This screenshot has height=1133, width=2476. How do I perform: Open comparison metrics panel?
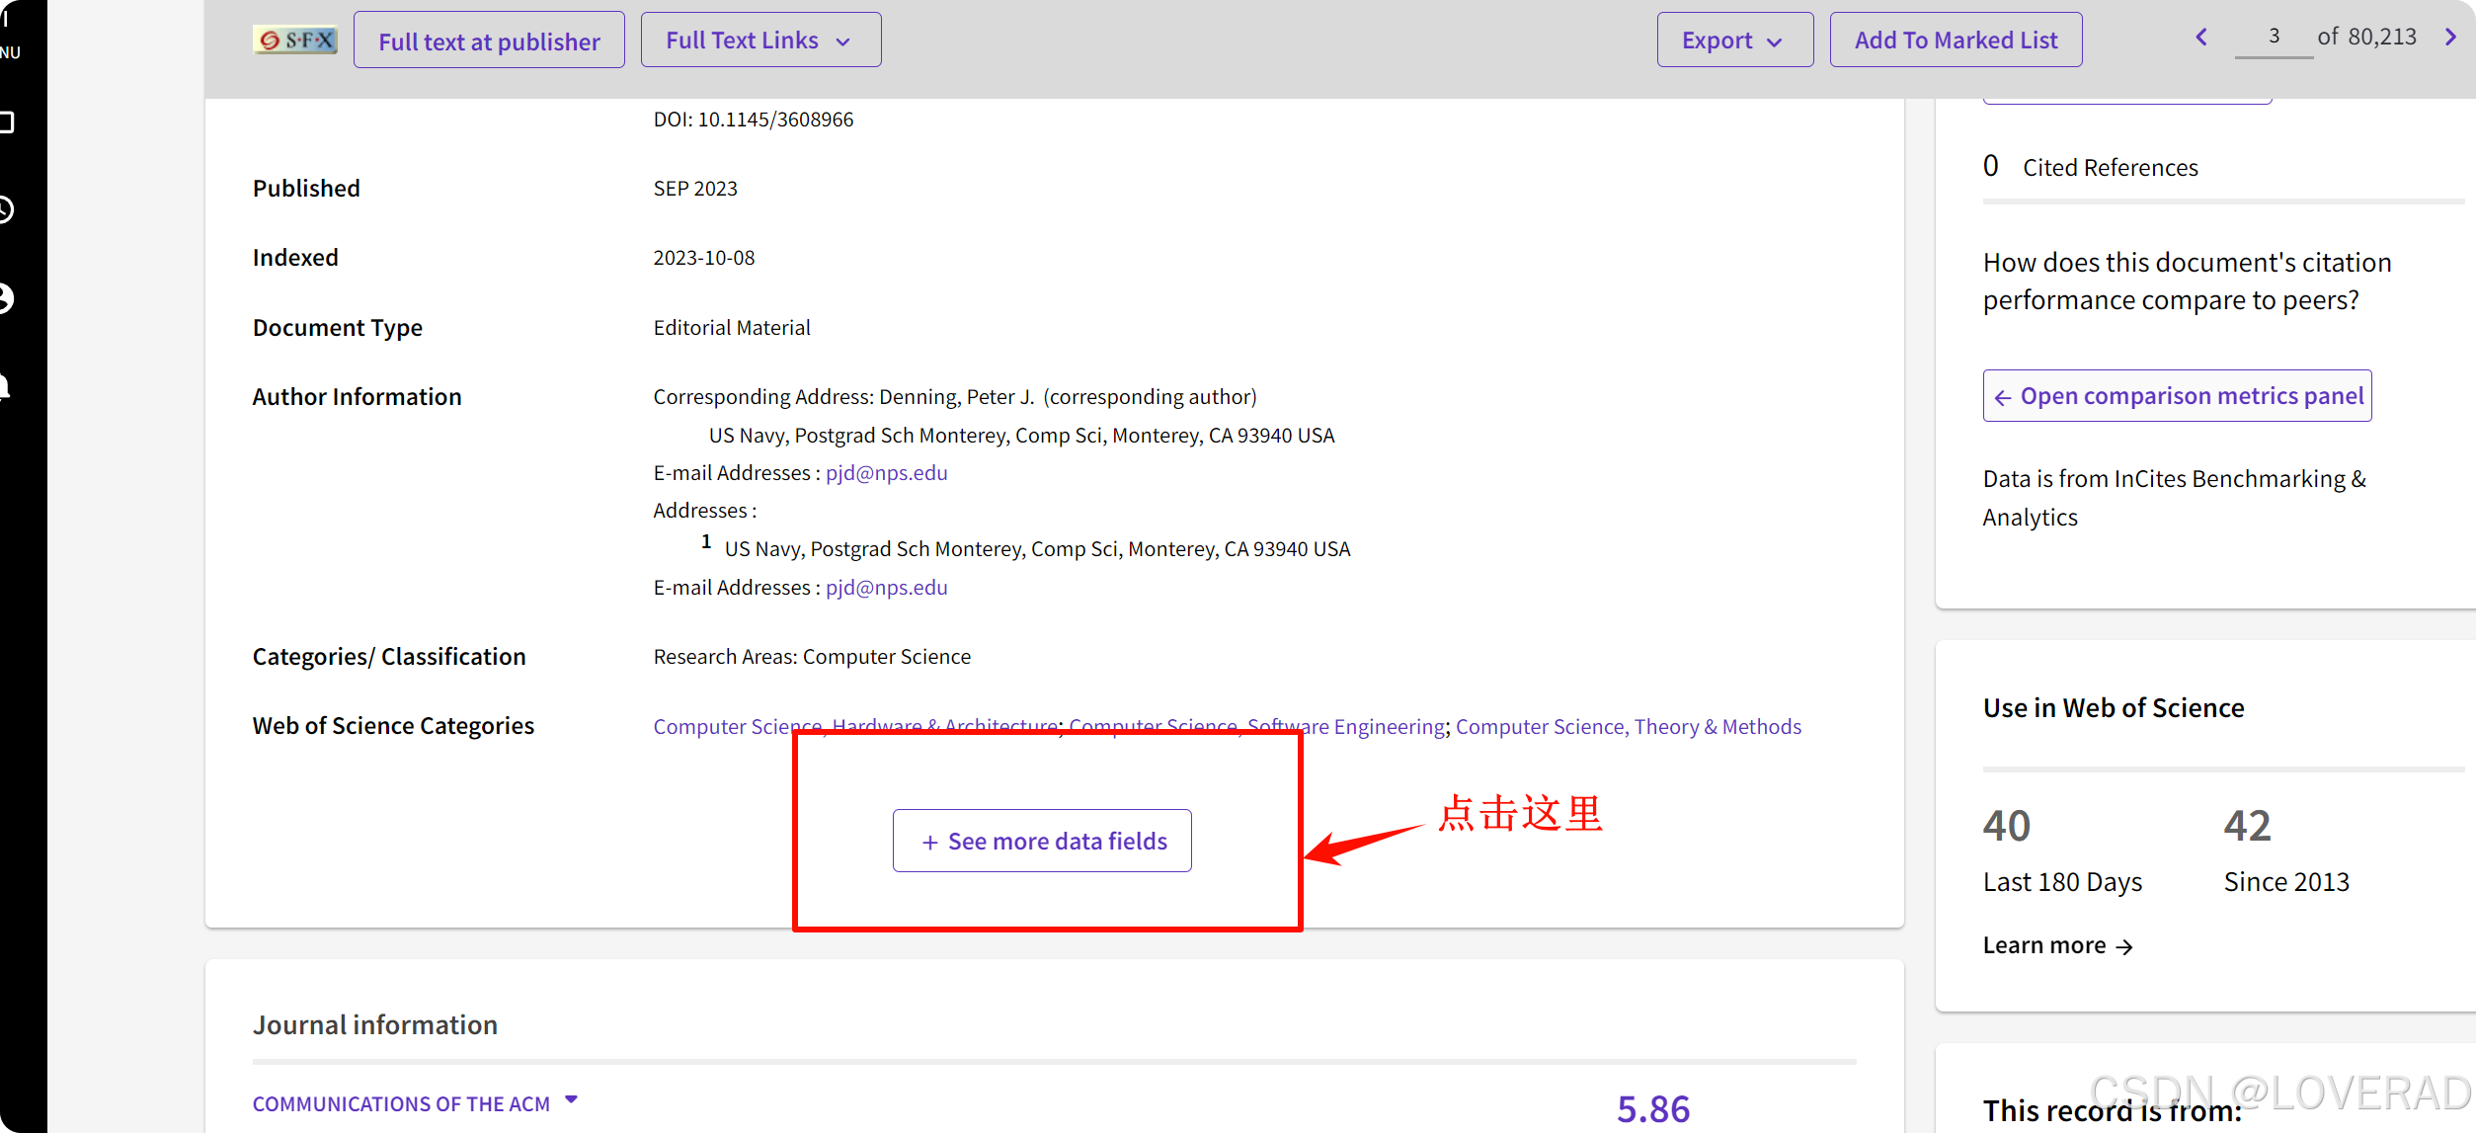click(2177, 396)
